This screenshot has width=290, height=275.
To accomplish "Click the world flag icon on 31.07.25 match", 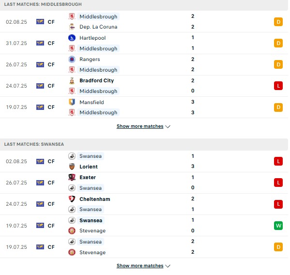I will [x=40, y=43].
